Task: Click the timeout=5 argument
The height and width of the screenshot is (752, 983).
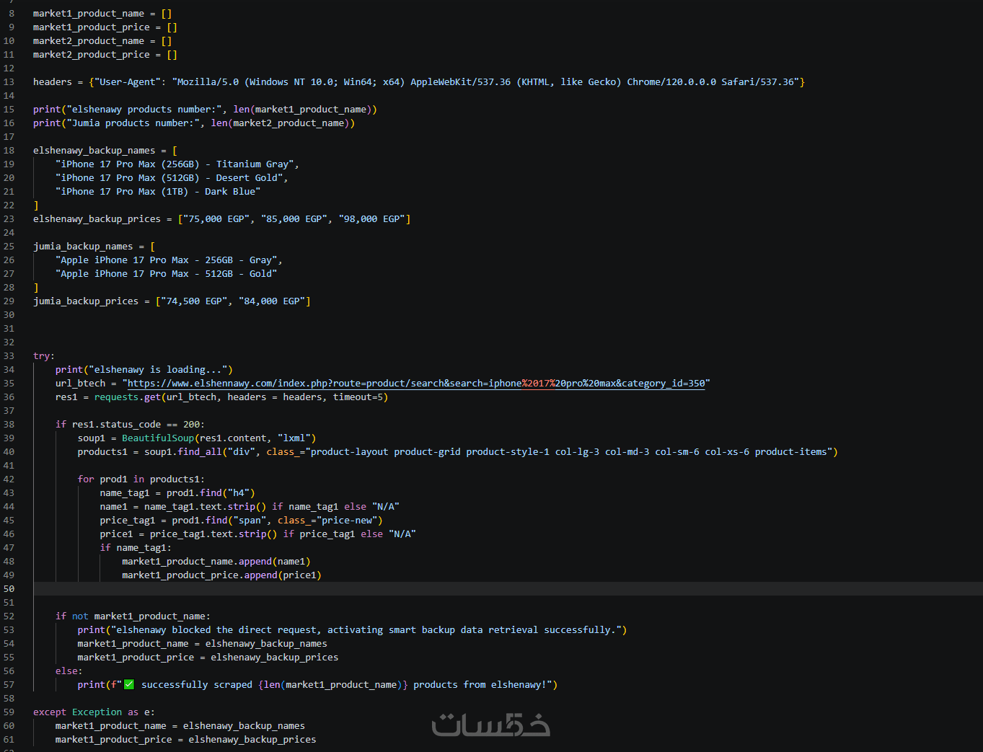Action: [x=358, y=397]
